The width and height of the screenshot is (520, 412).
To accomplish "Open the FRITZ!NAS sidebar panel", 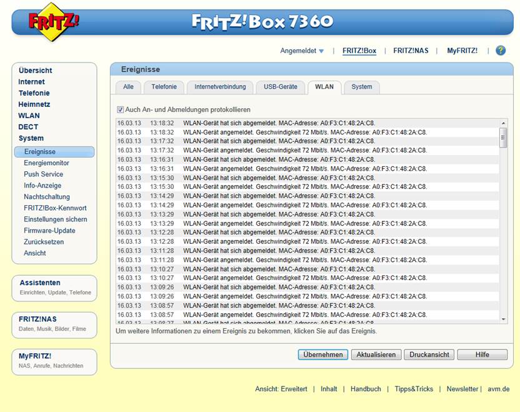I will (54, 324).
